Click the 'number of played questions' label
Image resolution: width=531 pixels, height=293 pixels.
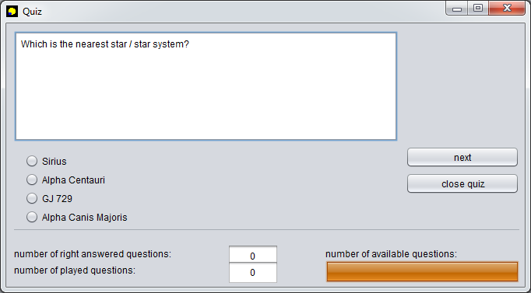(x=75, y=270)
